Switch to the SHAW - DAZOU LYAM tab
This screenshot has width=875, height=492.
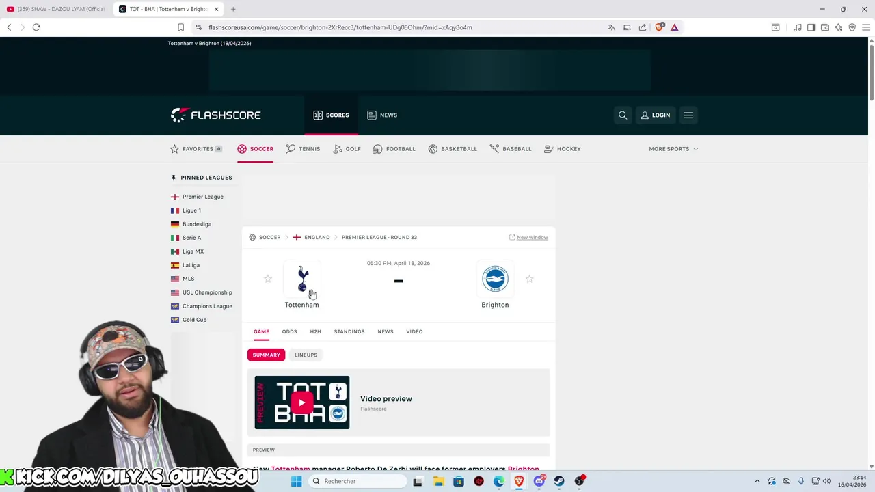pos(56,9)
